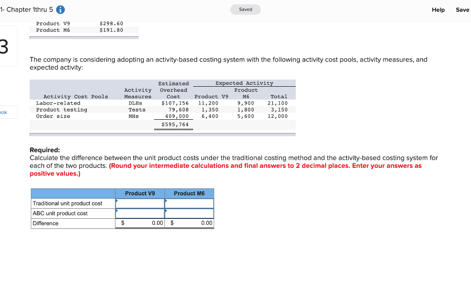Click the 11,200 Product V9 DLHs value
471x294 pixels.
click(208, 103)
